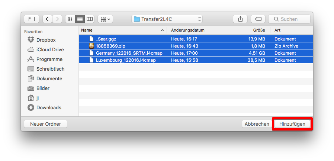
Task: Open Programme in the sidebar
Action: pyautogui.click(x=49, y=59)
